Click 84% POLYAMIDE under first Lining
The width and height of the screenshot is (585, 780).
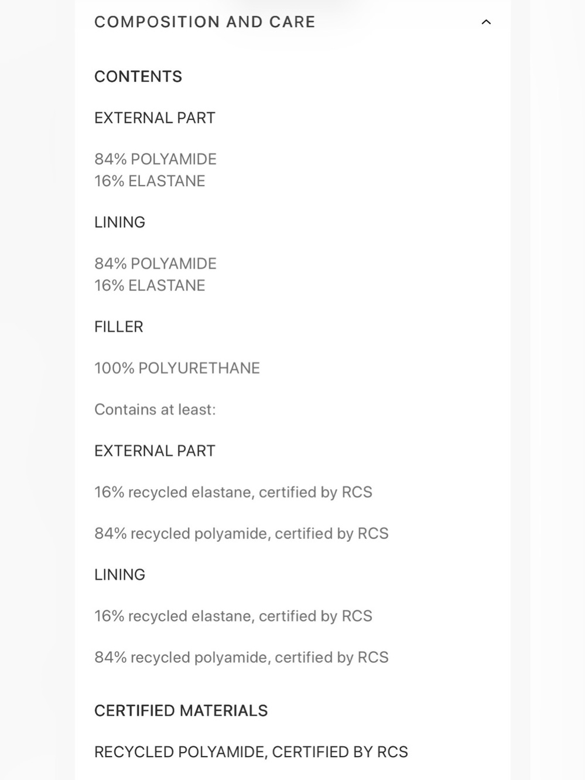(155, 264)
